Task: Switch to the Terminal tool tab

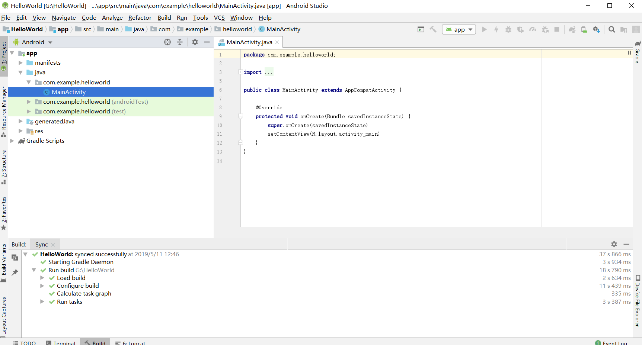Action: tap(61, 343)
